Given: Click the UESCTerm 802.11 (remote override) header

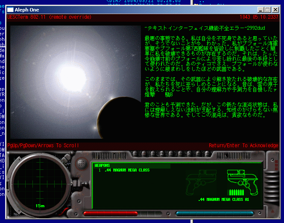Looking at the screenshot, I should (49, 17).
